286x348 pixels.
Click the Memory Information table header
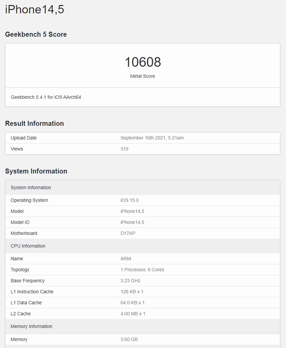pyautogui.click(x=31, y=326)
